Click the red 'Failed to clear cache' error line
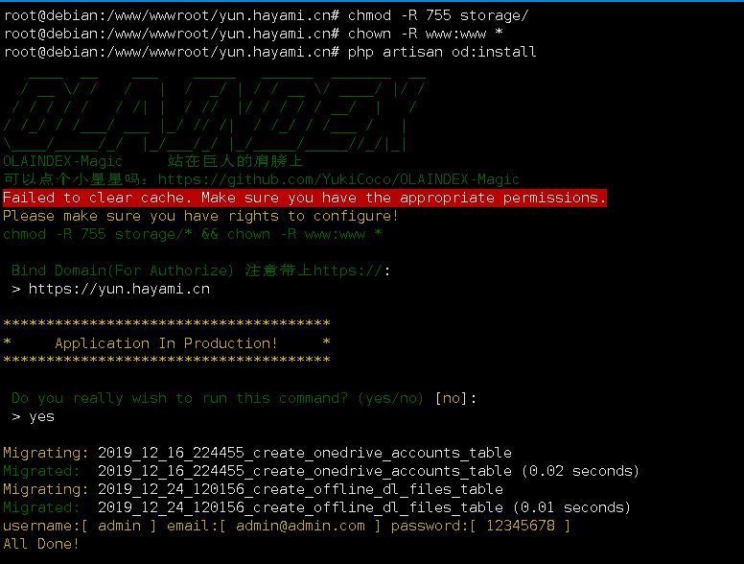This screenshot has width=744, height=564. [x=305, y=198]
